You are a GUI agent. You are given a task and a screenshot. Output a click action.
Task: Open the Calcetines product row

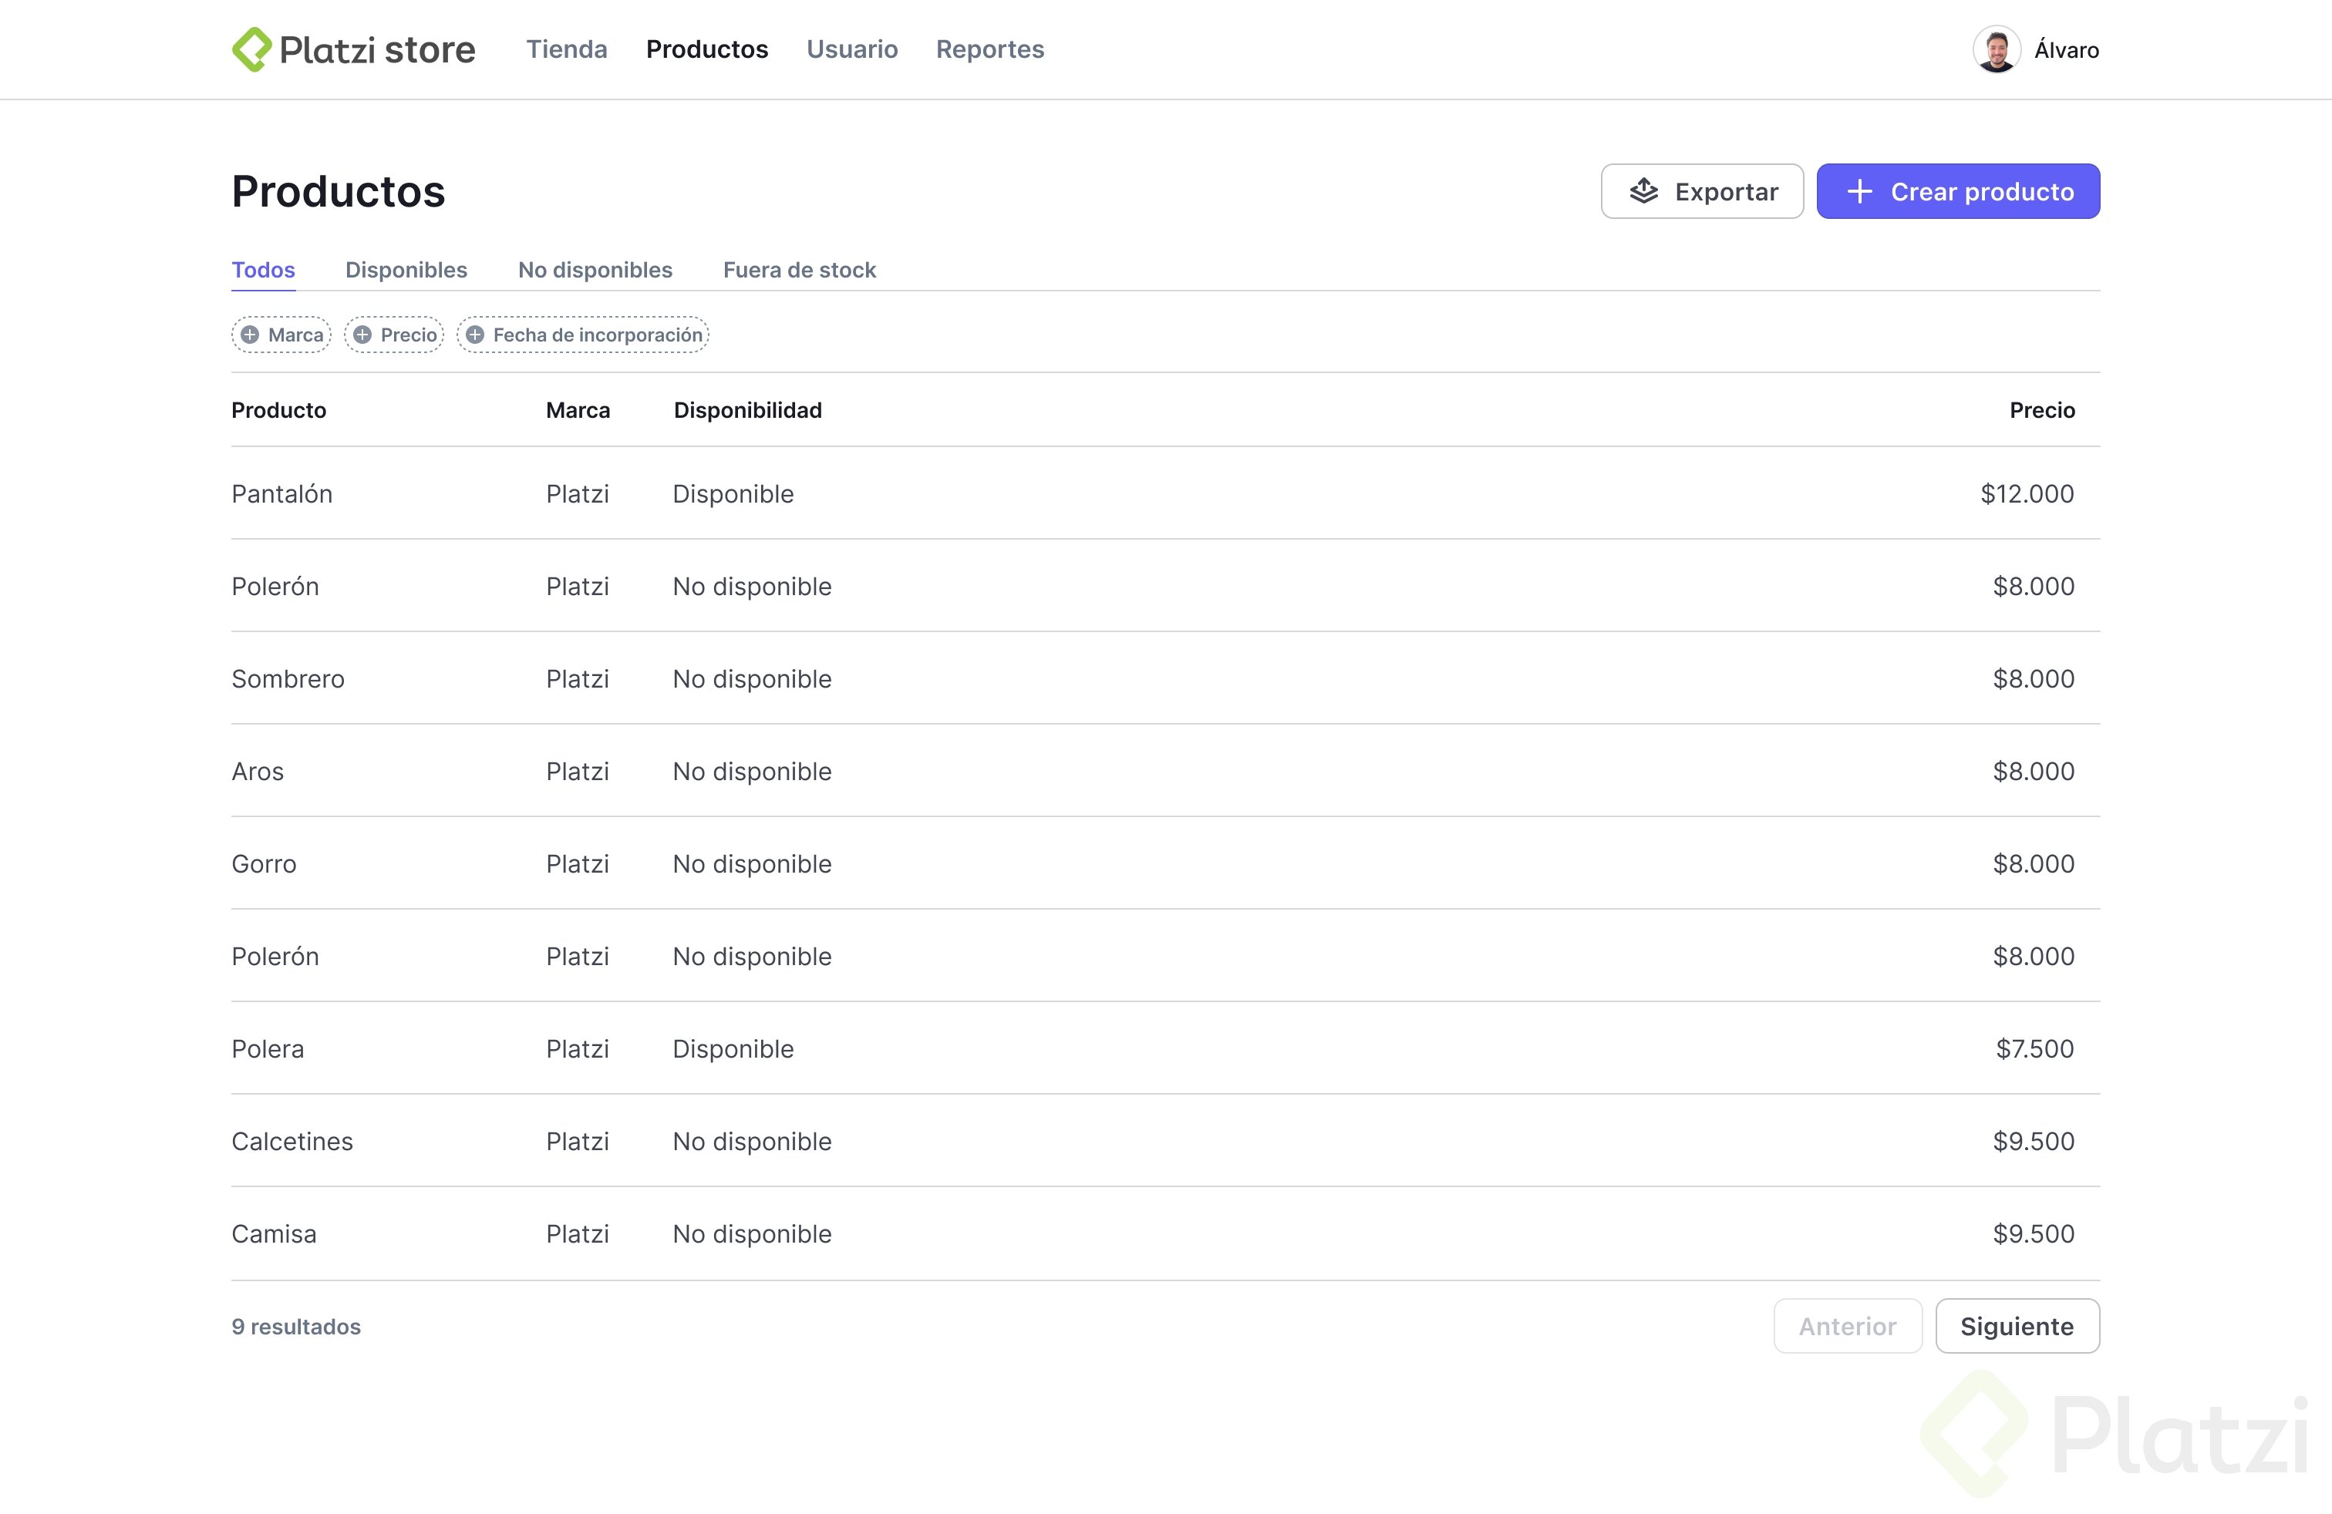292,1141
